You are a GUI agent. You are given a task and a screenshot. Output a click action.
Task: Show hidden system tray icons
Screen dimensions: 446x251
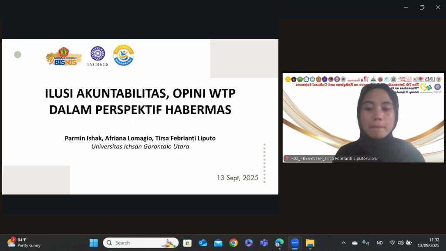click(x=343, y=243)
